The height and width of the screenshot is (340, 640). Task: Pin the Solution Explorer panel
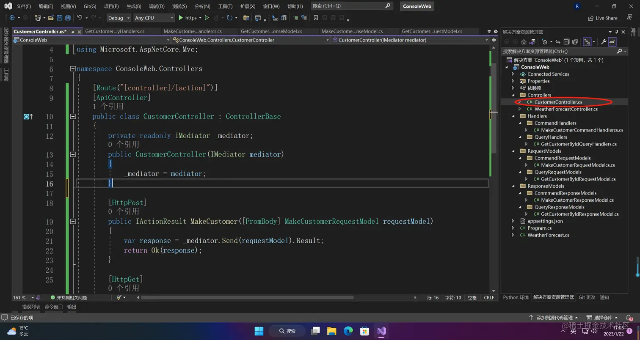617,32
